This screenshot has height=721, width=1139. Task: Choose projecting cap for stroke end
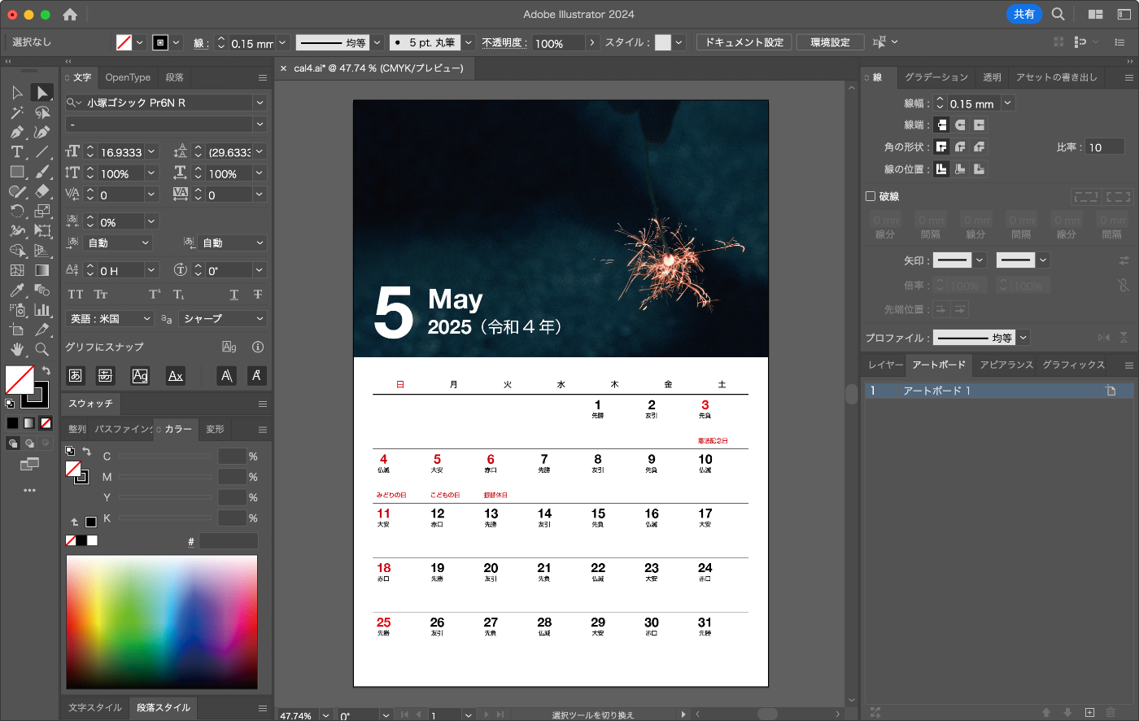point(979,125)
